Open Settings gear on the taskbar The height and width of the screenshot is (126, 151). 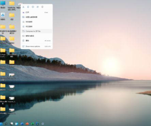tap(43, 124)
